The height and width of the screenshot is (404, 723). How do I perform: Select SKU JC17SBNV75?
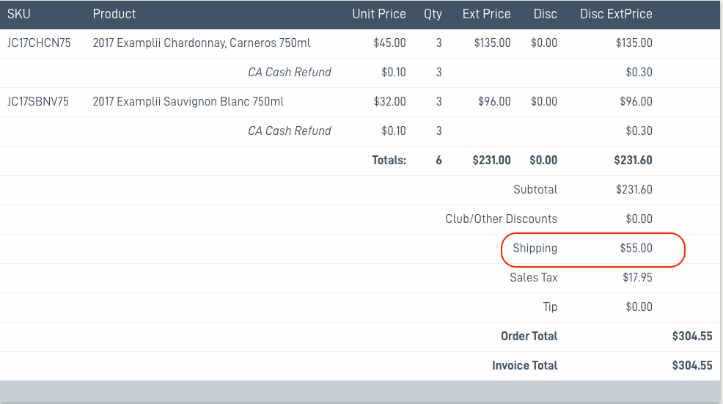tap(38, 101)
